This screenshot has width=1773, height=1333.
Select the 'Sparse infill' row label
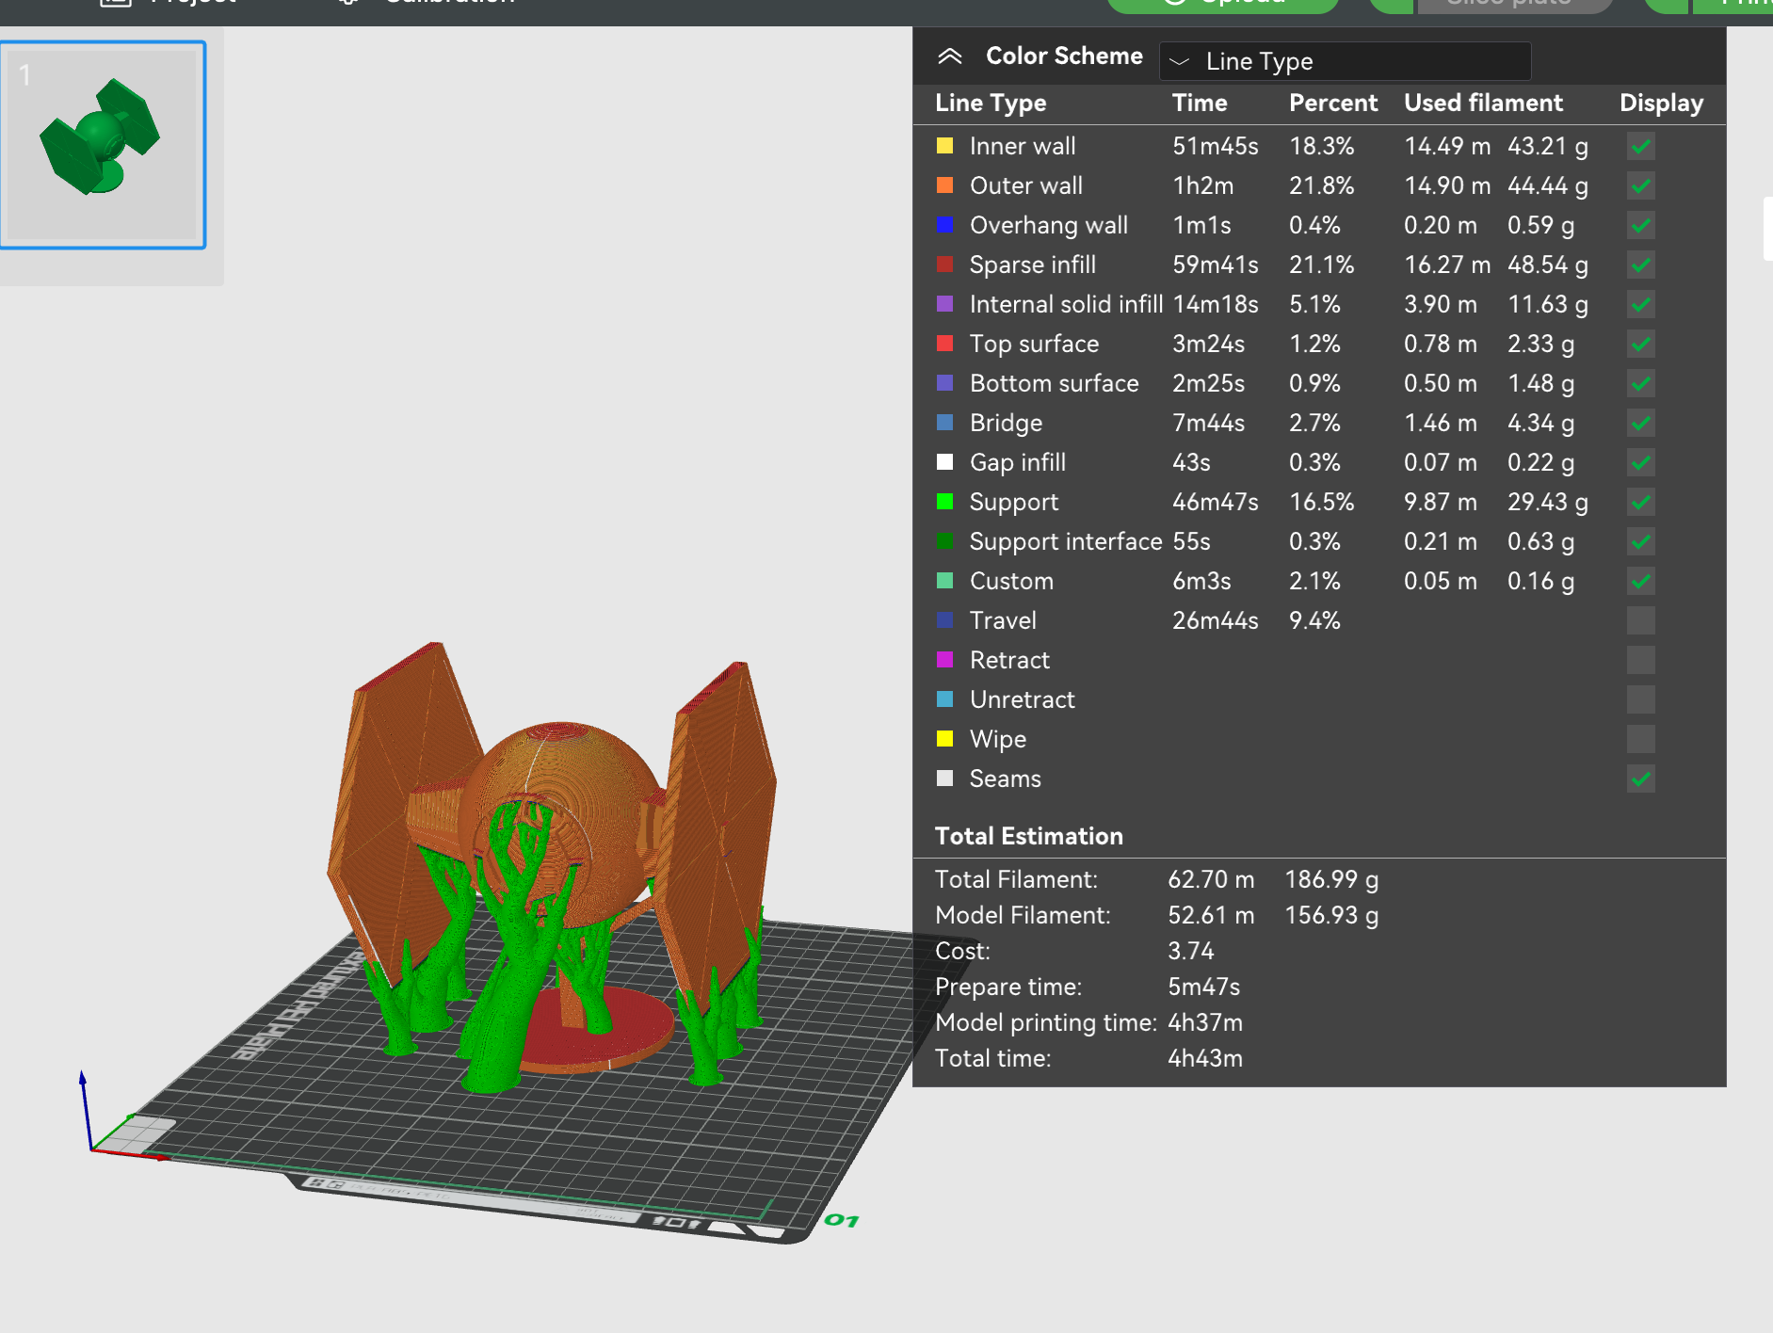pyautogui.click(x=1033, y=265)
